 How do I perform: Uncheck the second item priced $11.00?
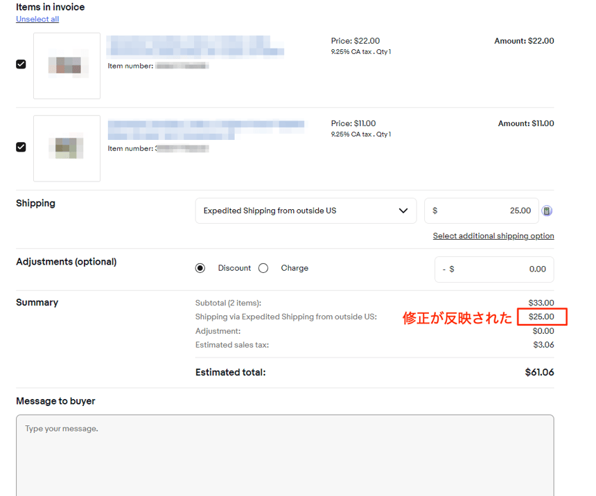click(21, 147)
